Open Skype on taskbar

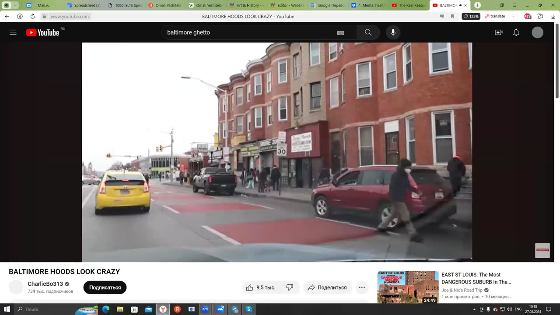[248, 309]
